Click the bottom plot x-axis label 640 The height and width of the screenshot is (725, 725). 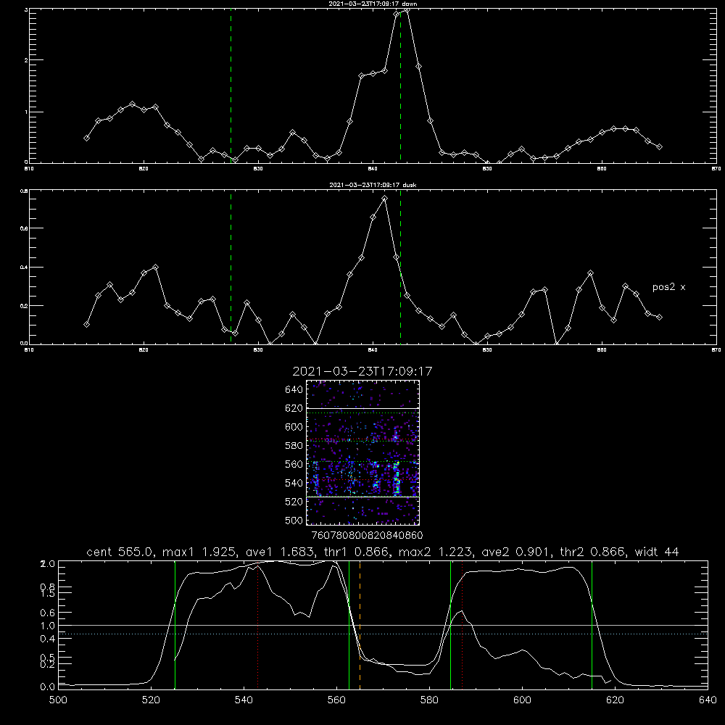(x=708, y=700)
